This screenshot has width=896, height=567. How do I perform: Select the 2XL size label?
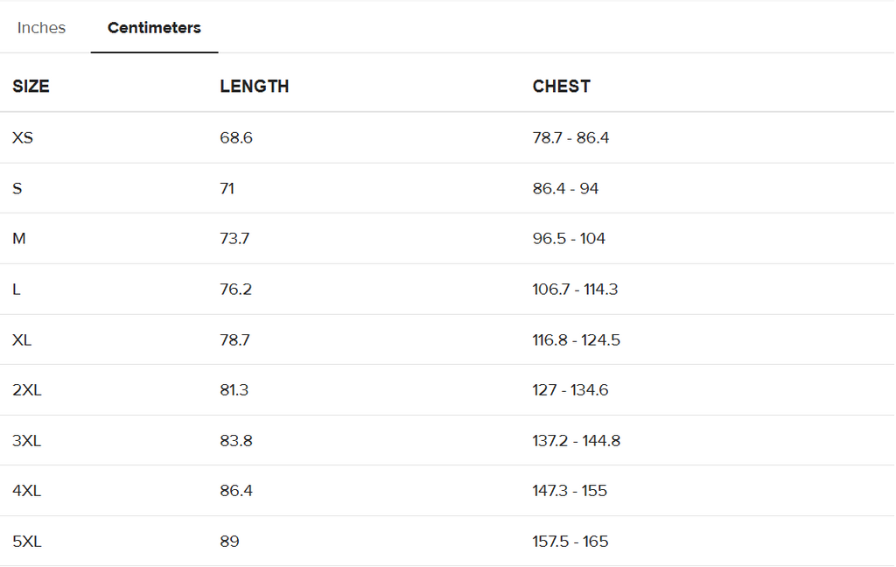coord(27,390)
